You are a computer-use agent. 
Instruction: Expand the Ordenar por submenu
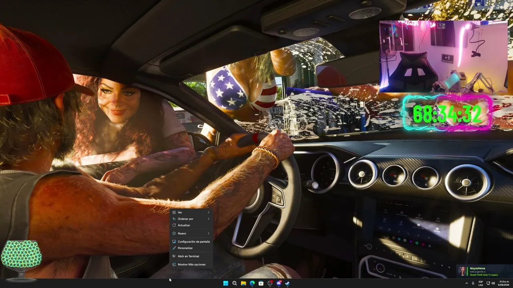click(191, 219)
